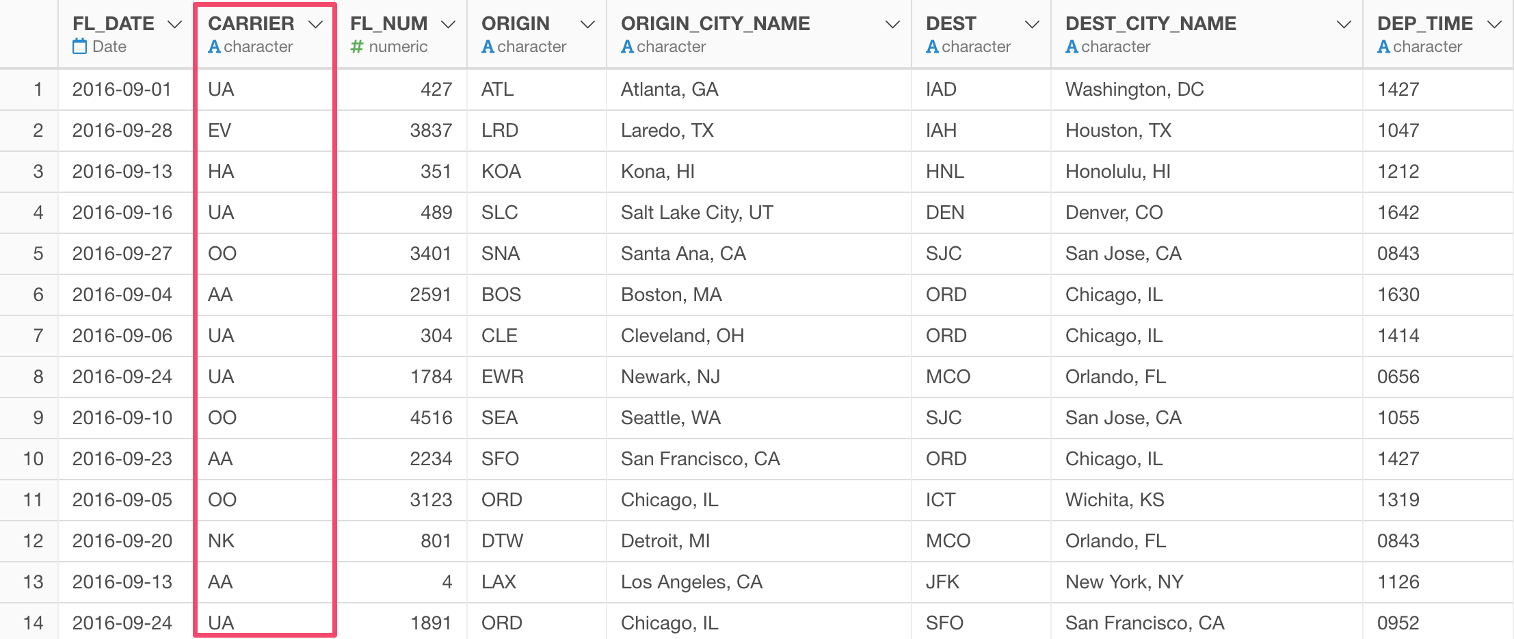The height and width of the screenshot is (639, 1514).
Task: Click the calendar icon under FL_DATE
Action: point(80,47)
